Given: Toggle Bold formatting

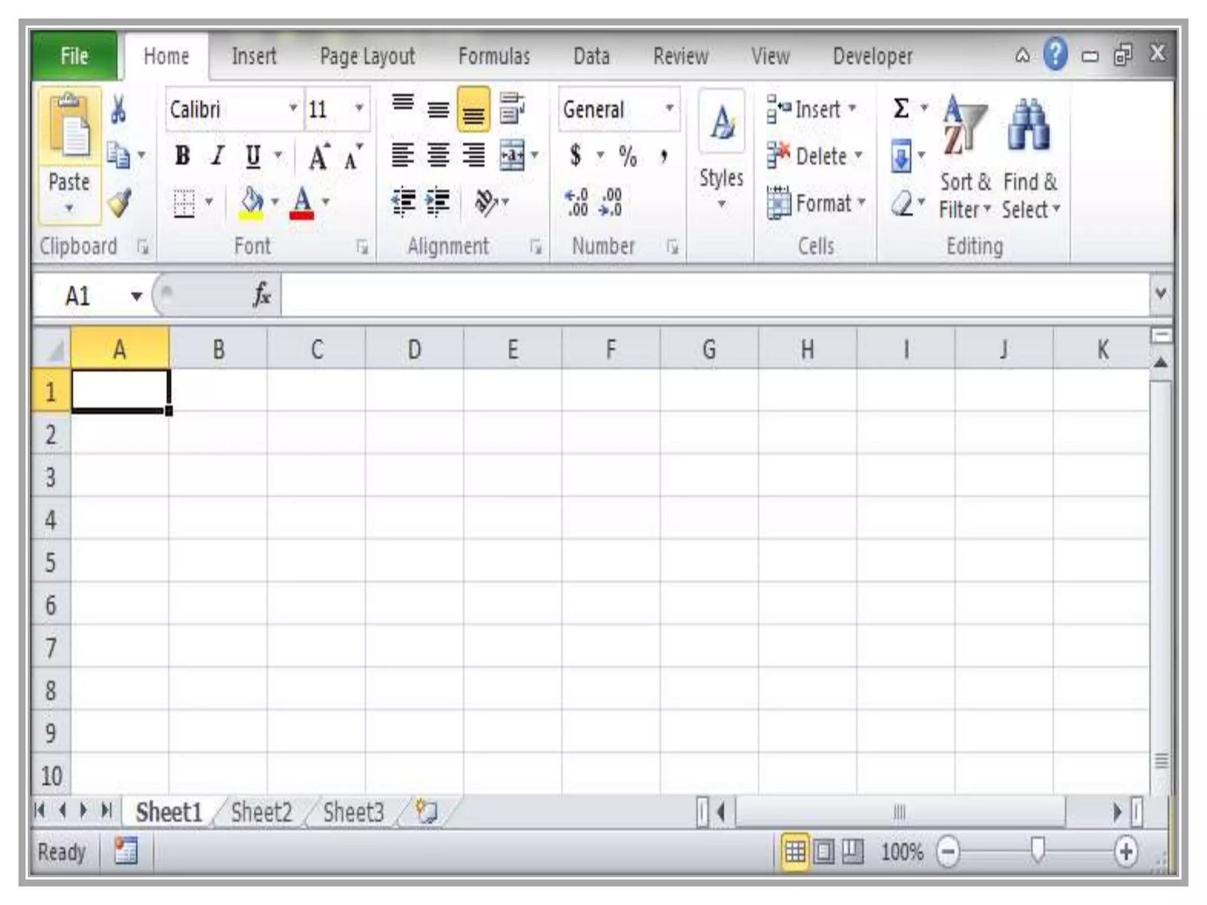Looking at the screenshot, I should 183,156.
